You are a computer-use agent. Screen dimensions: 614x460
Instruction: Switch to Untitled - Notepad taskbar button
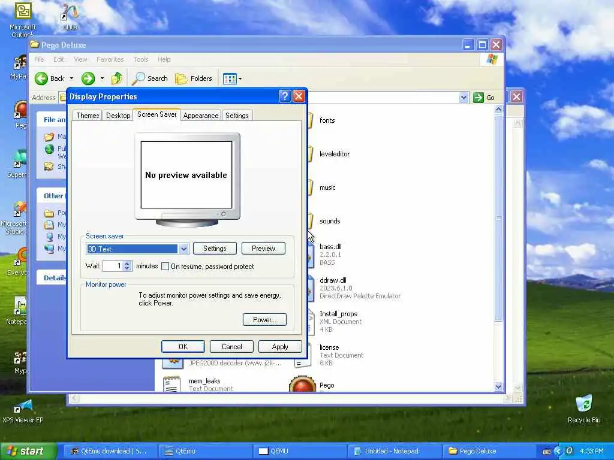[x=395, y=452]
